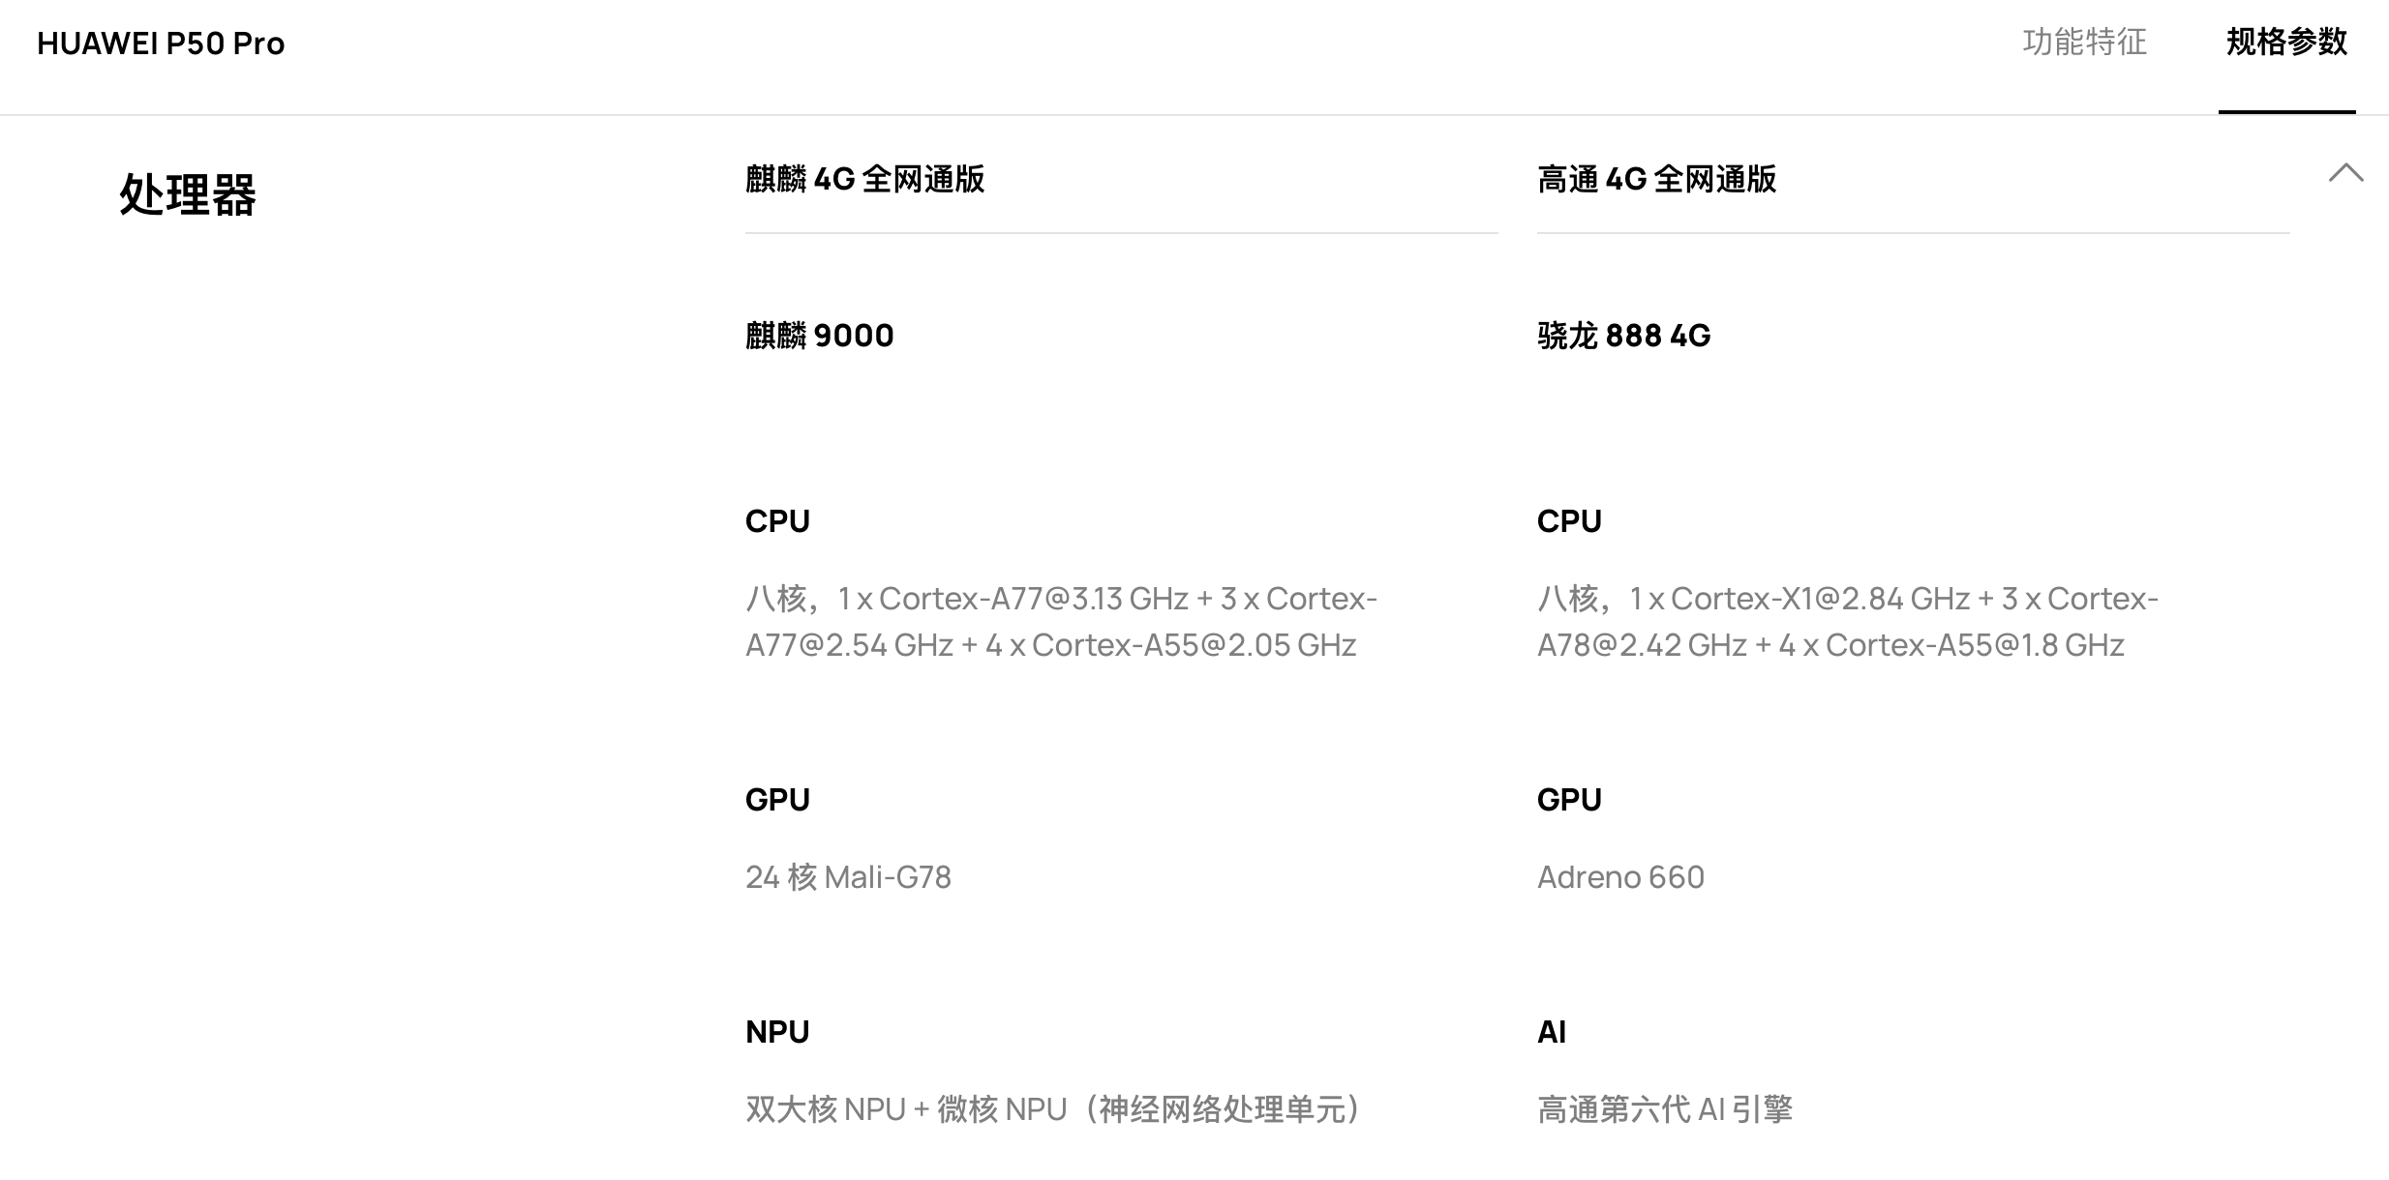Image resolution: width=2389 pixels, height=1180 pixels.
Task: Click the Cortex-X1 CPU description text
Action: [1847, 622]
